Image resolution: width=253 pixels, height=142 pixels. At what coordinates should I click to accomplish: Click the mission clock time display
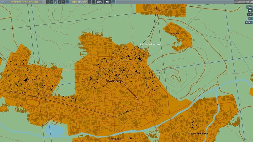243,2
